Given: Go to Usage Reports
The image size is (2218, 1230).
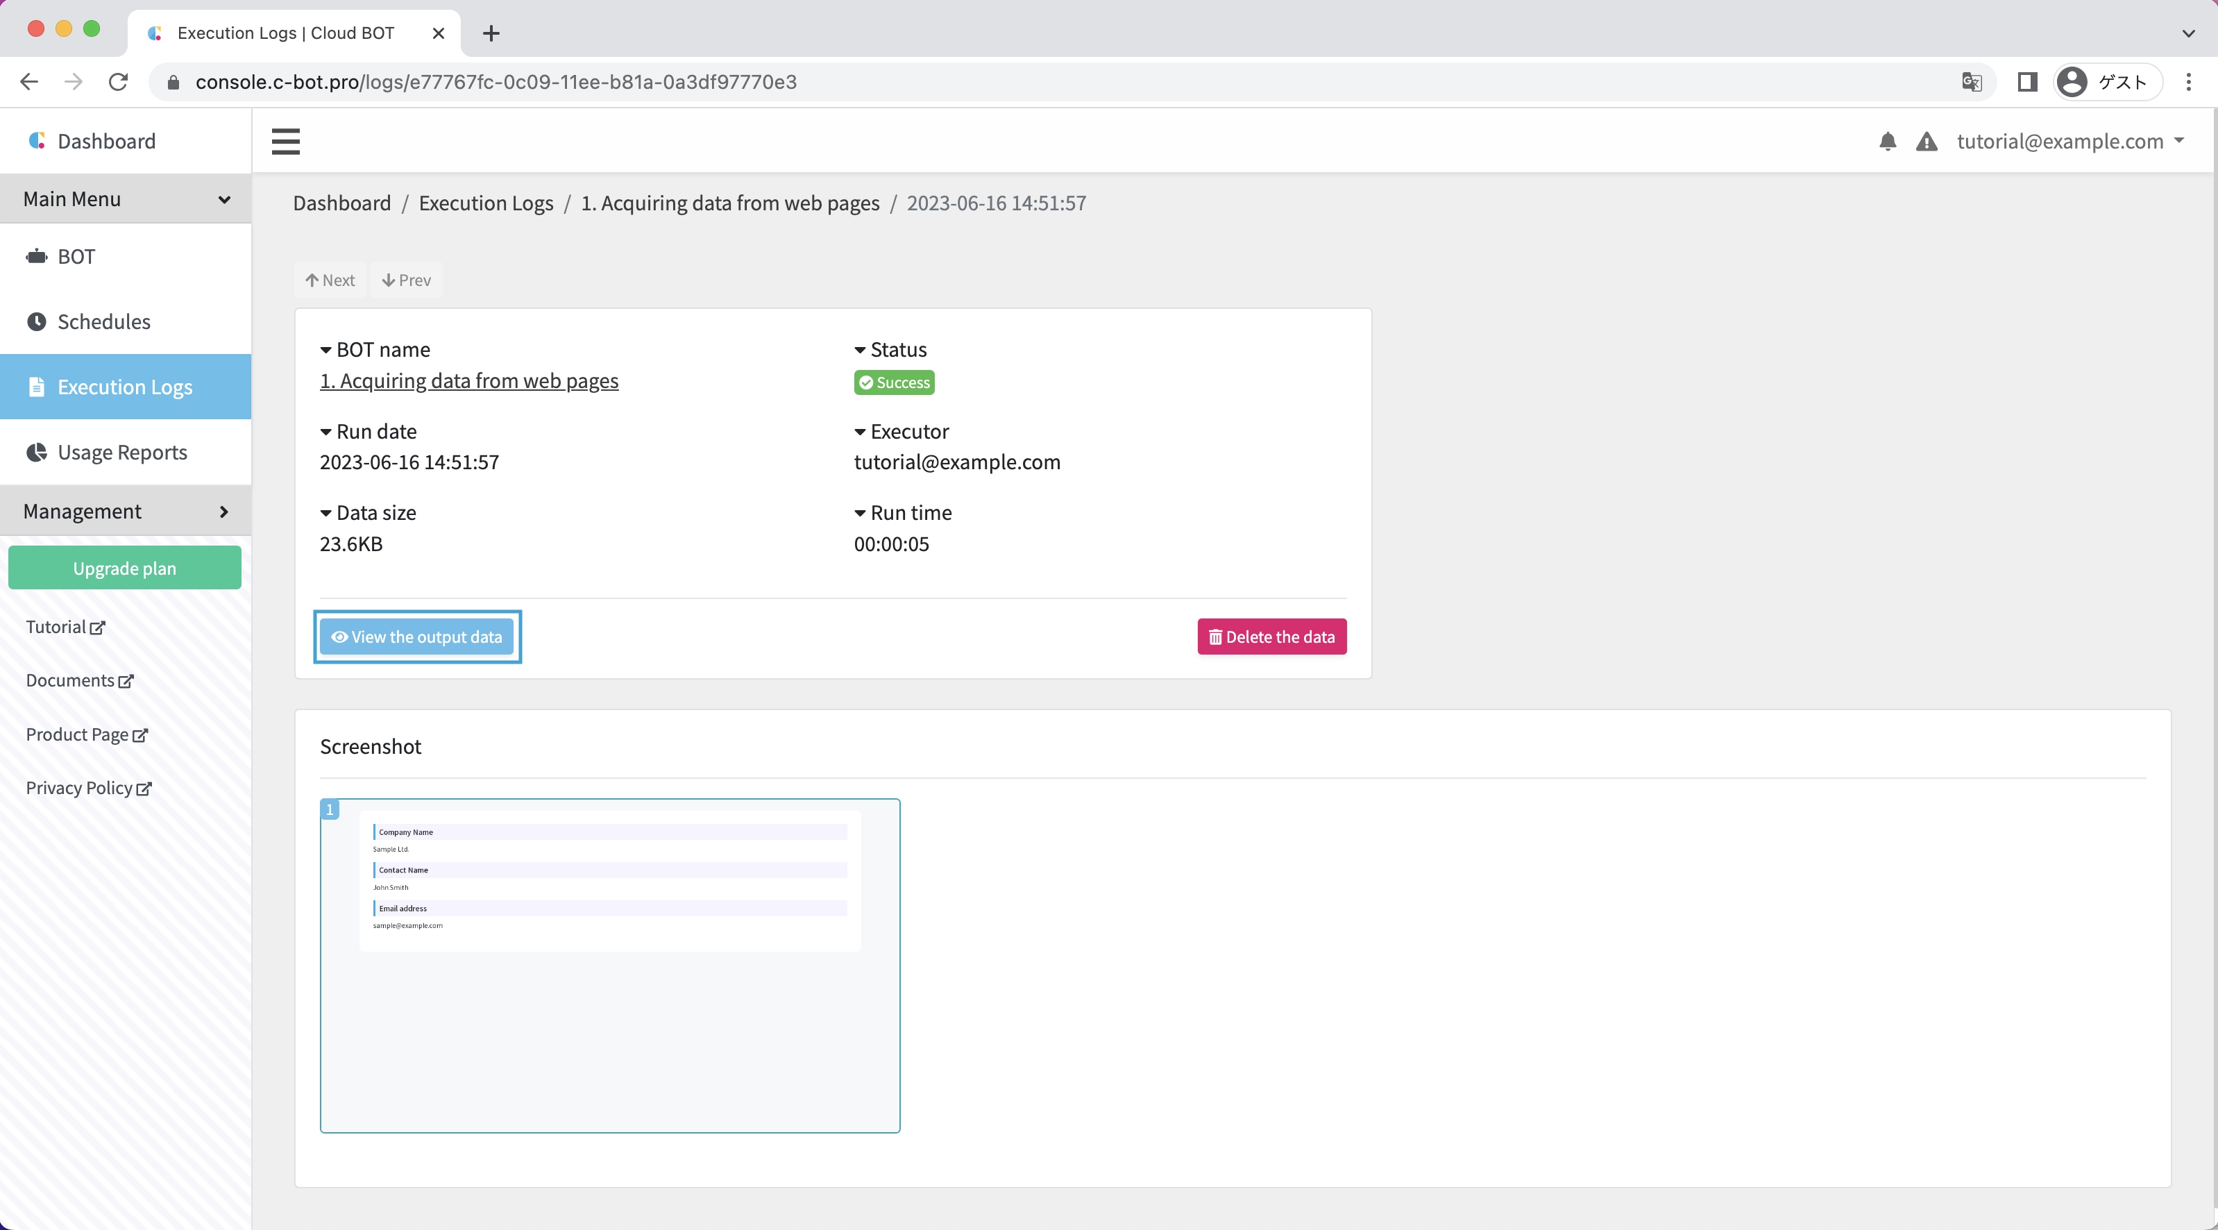Looking at the screenshot, I should click(121, 452).
